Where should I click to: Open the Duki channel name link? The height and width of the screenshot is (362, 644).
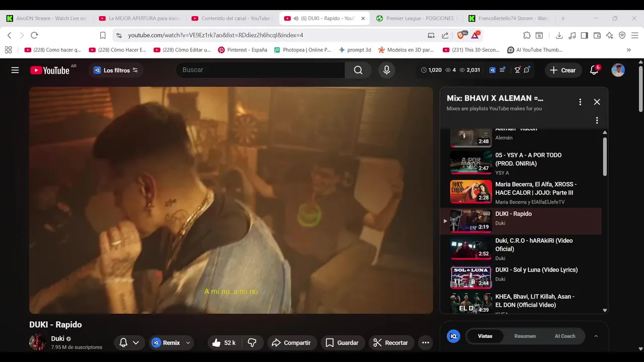pos(57,339)
